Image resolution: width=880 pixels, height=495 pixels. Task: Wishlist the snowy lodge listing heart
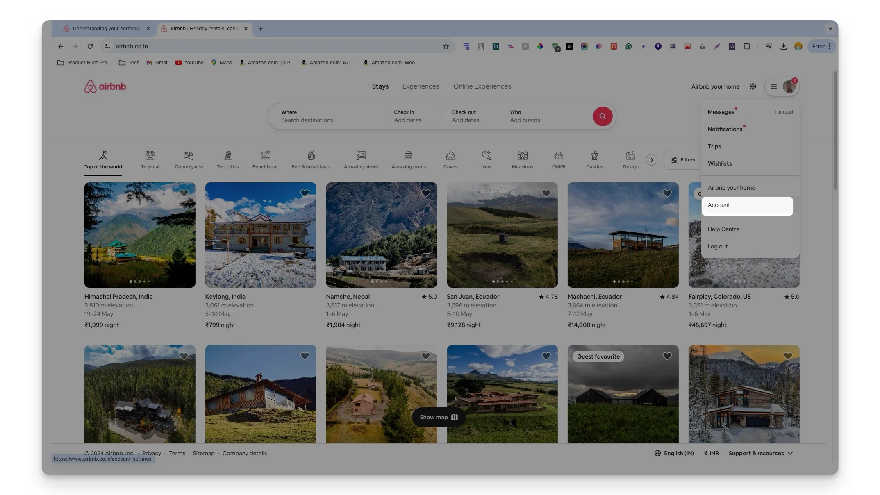[x=788, y=356]
